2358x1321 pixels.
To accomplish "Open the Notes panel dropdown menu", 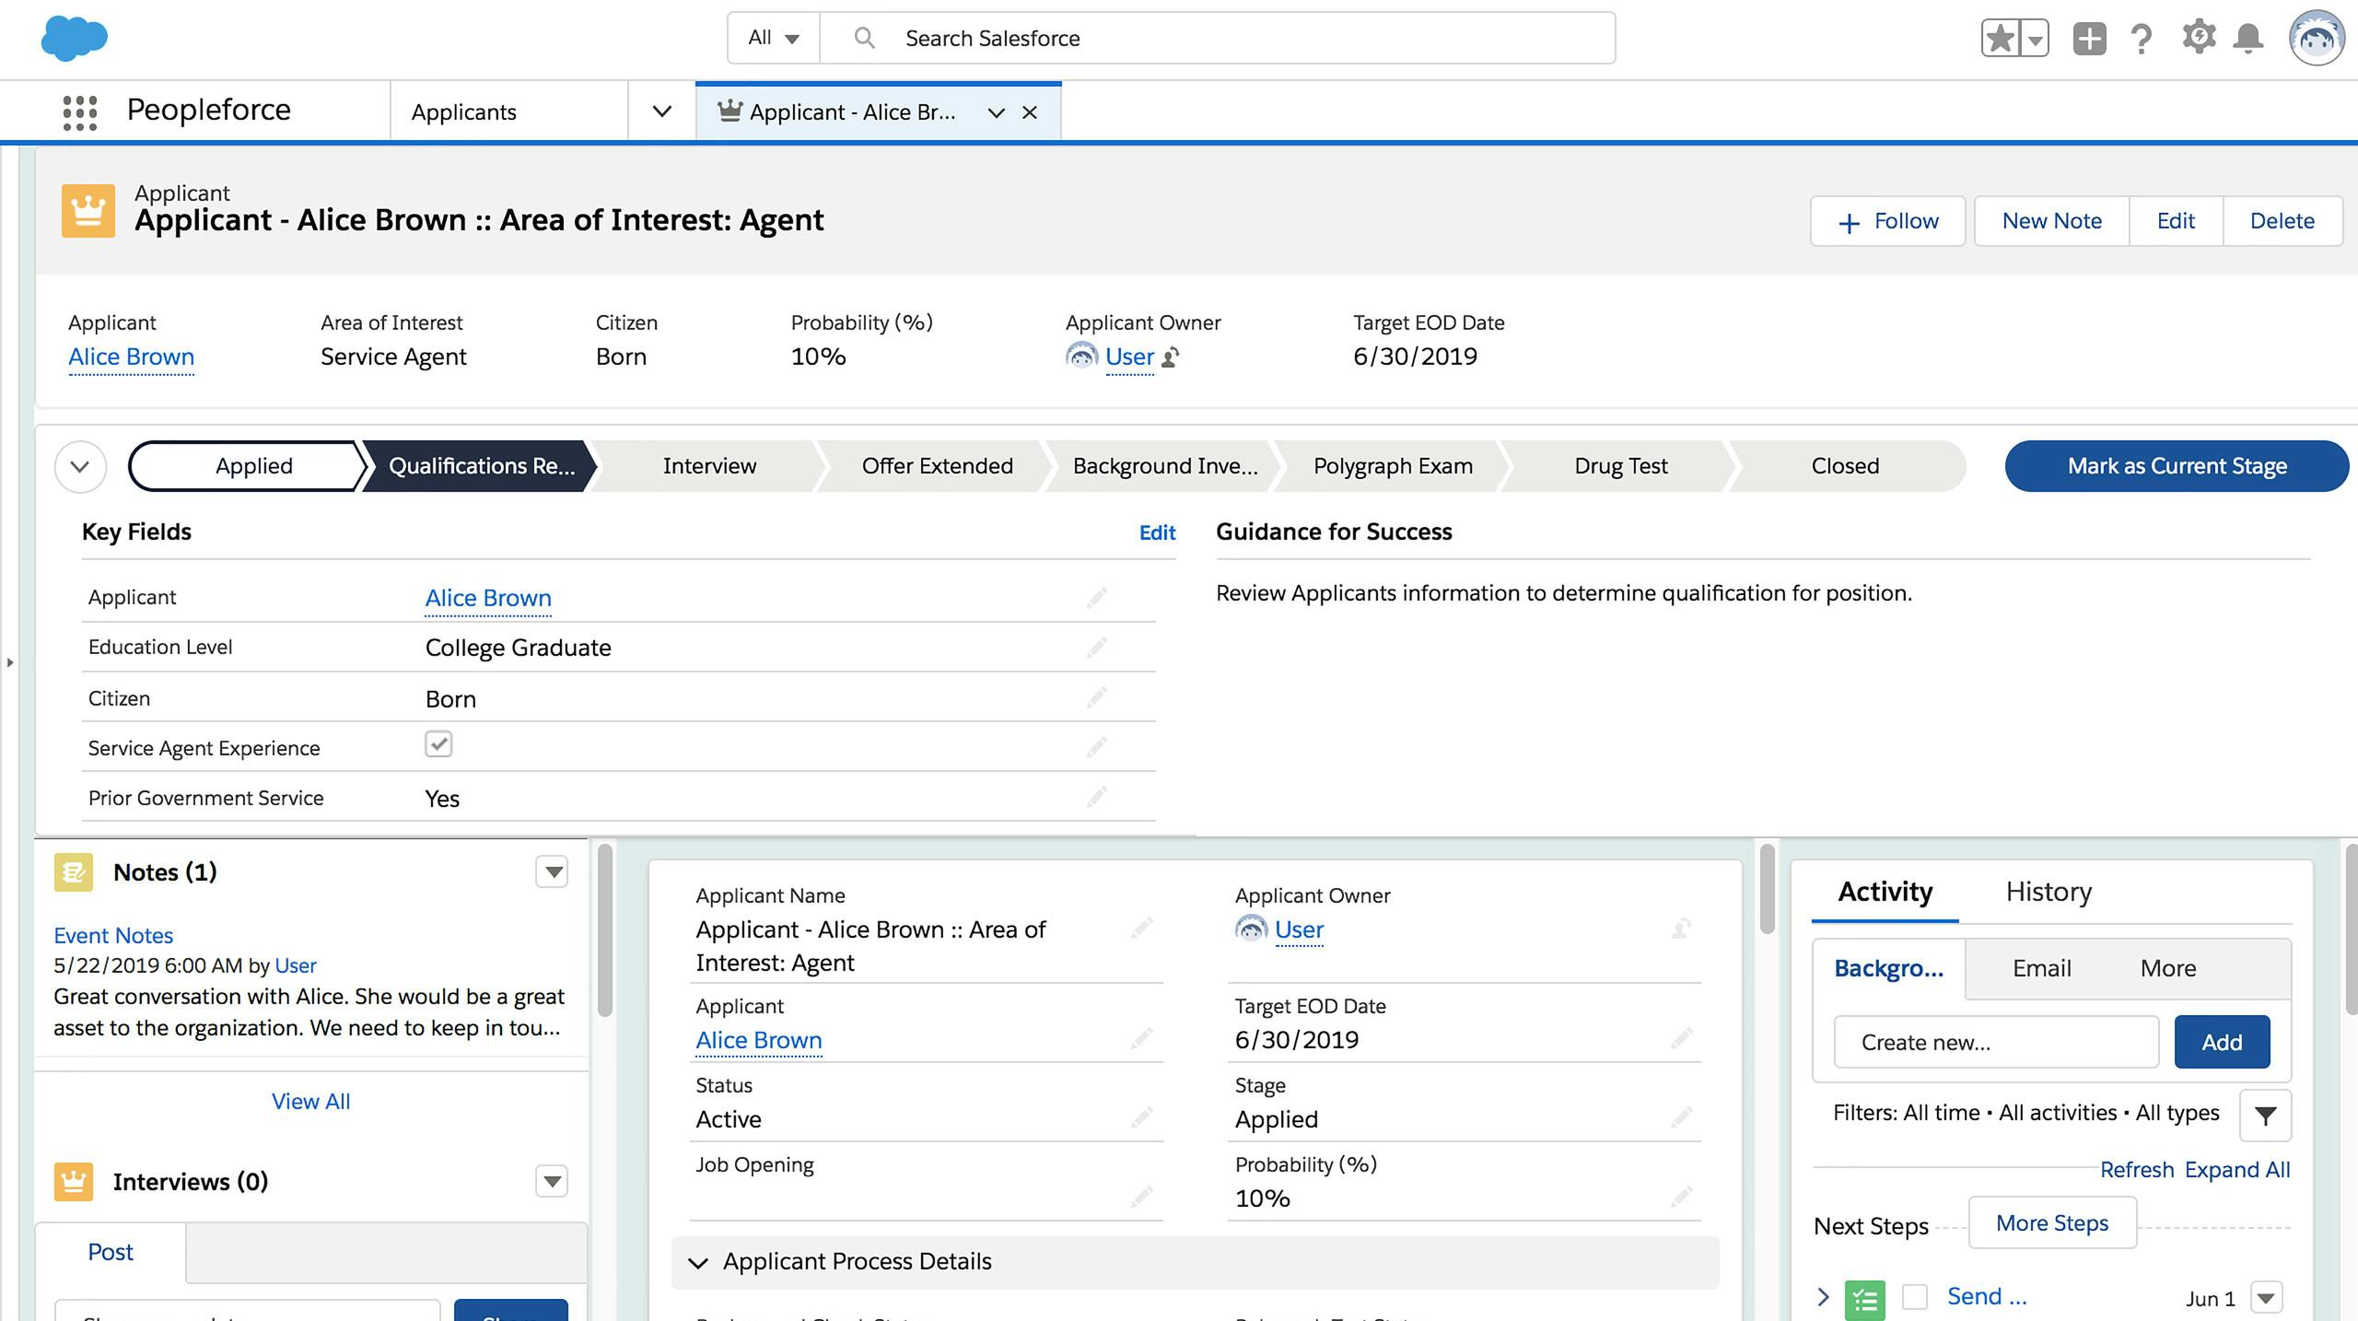I will click(552, 872).
